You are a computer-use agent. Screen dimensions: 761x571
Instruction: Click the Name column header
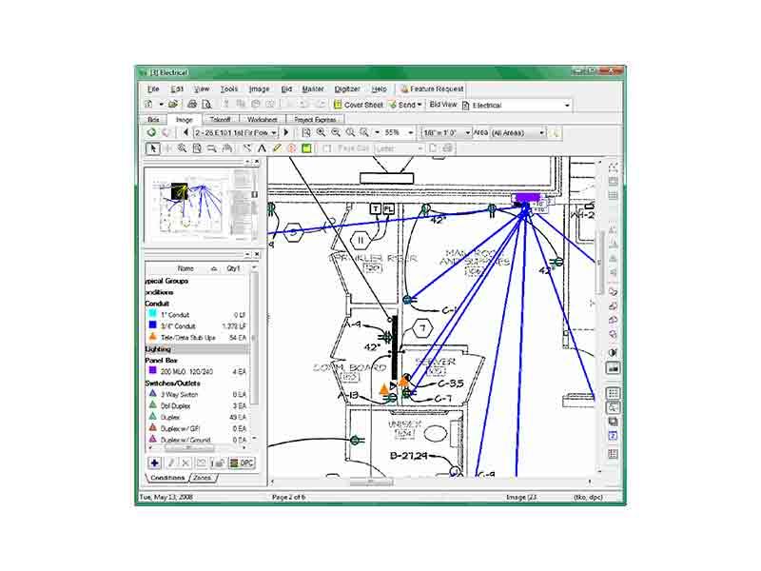click(x=185, y=268)
